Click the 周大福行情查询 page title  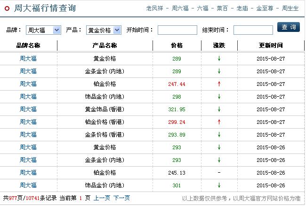(x=45, y=8)
